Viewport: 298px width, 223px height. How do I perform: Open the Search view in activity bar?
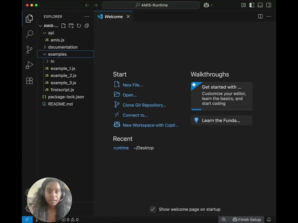point(29,34)
